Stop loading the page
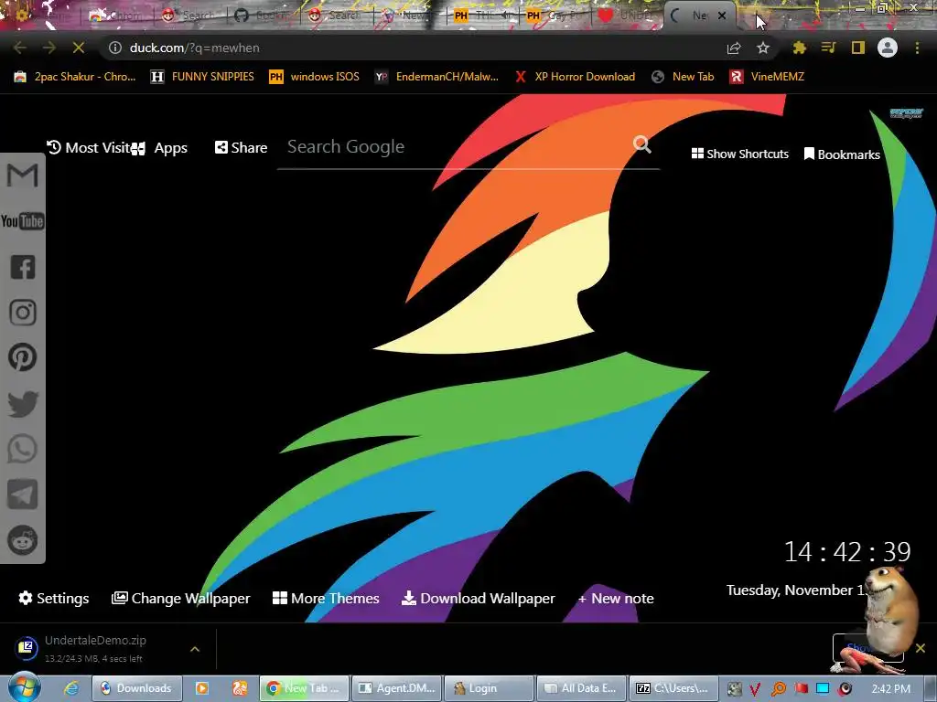Viewport: 937px width, 702px height. (79, 48)
